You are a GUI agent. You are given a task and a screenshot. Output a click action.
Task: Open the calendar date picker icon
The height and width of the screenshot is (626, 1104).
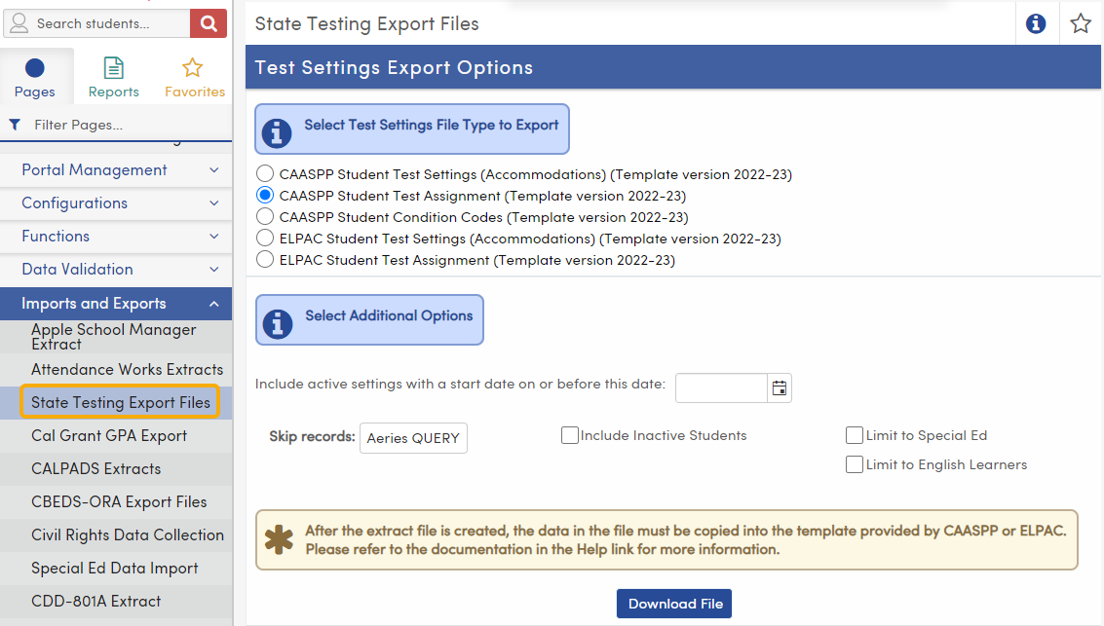click(x=779, y=387)
